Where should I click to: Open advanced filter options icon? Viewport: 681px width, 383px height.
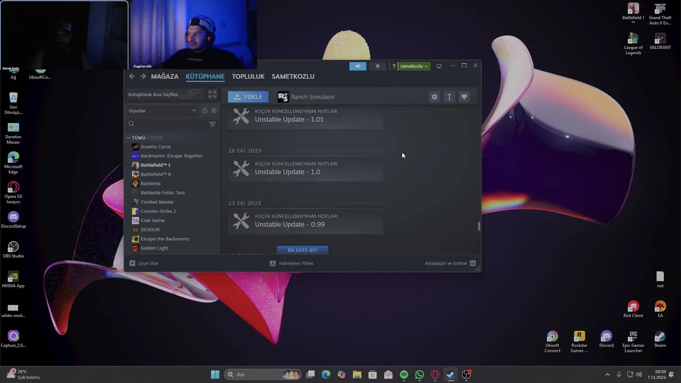(212, 124)
